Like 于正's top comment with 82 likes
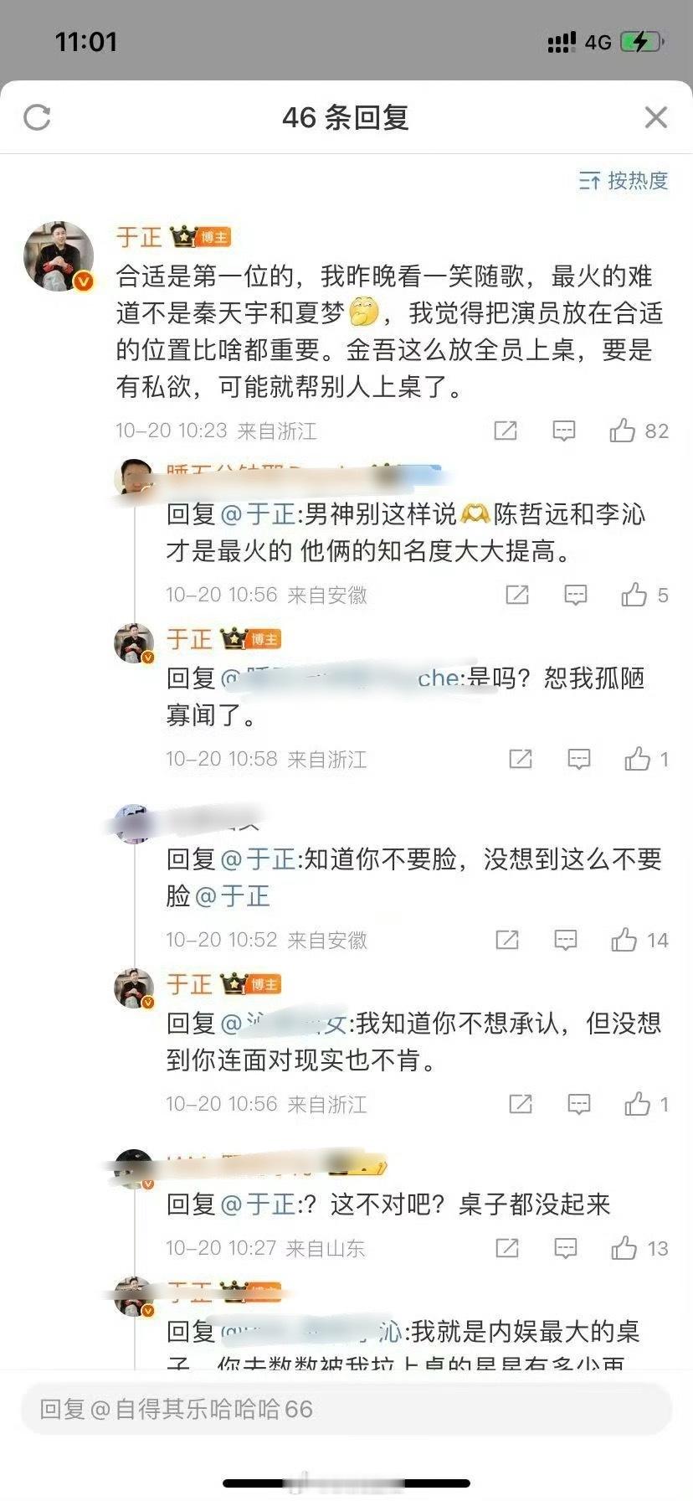Screen dimensions: 693x1501 pyautogui.click(x=639, y=431)
